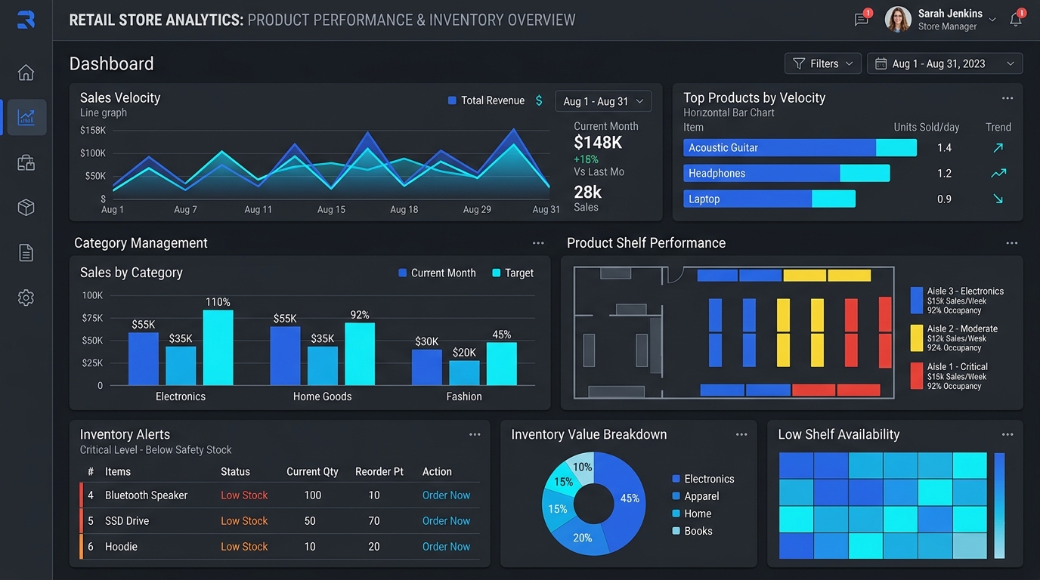This screenshot has width=1040, height=580.
Task: Open the settings gear in sidebar
Action: pos(26,298)
